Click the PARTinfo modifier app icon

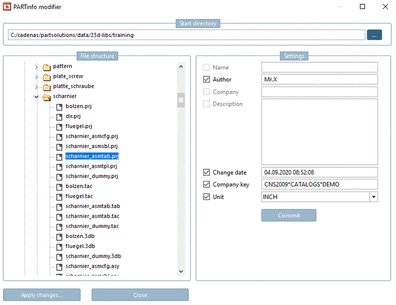(x=7, y=6)
